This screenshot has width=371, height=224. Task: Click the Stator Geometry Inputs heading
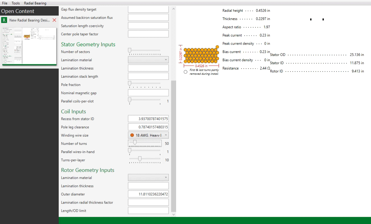(x=88, y=44)
